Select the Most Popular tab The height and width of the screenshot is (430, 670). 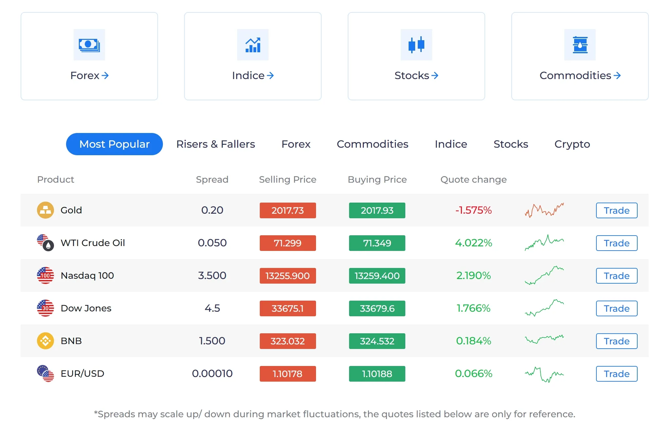click(115, 144)
